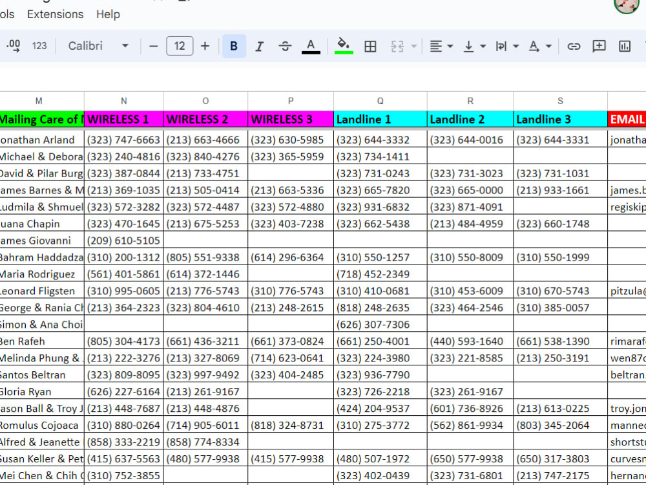The height and width of the screenshot is (485, 646).
Task: Select cell with (424) 204-9537
Action: point(380,408)
